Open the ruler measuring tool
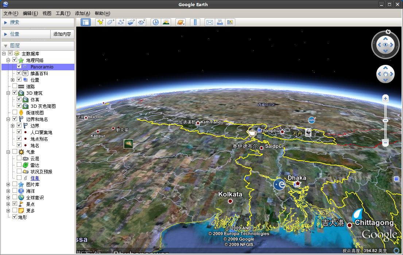Screen dimensions: 403x255 195,22
